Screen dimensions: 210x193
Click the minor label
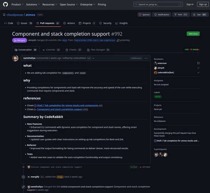tap(157, 96)
